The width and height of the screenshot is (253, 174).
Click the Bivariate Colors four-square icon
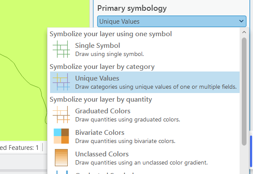point(61,136)
